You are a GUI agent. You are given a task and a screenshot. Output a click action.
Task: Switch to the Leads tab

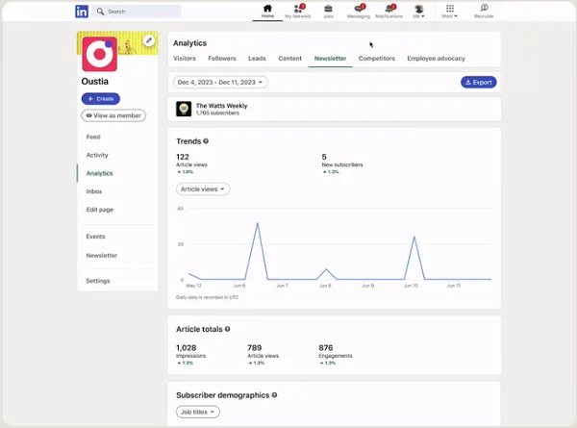coord(257,58)
